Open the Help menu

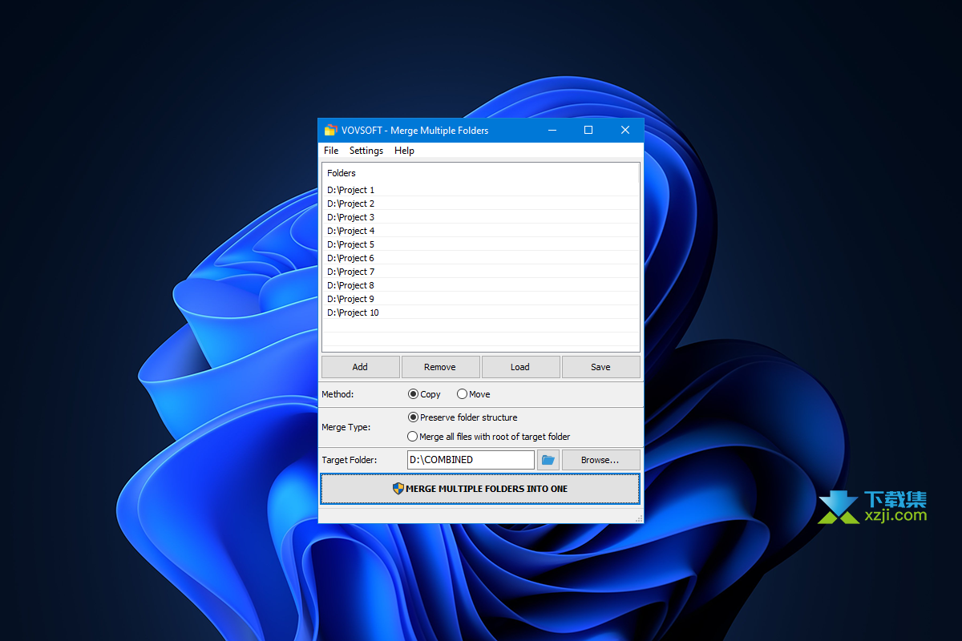[404, 151]
